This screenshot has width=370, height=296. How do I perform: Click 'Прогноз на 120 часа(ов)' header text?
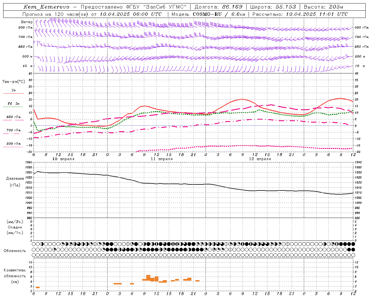click(x=55, y=14)
